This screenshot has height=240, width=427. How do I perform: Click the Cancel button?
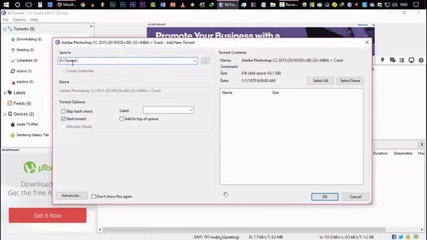[x=356, y=197]
